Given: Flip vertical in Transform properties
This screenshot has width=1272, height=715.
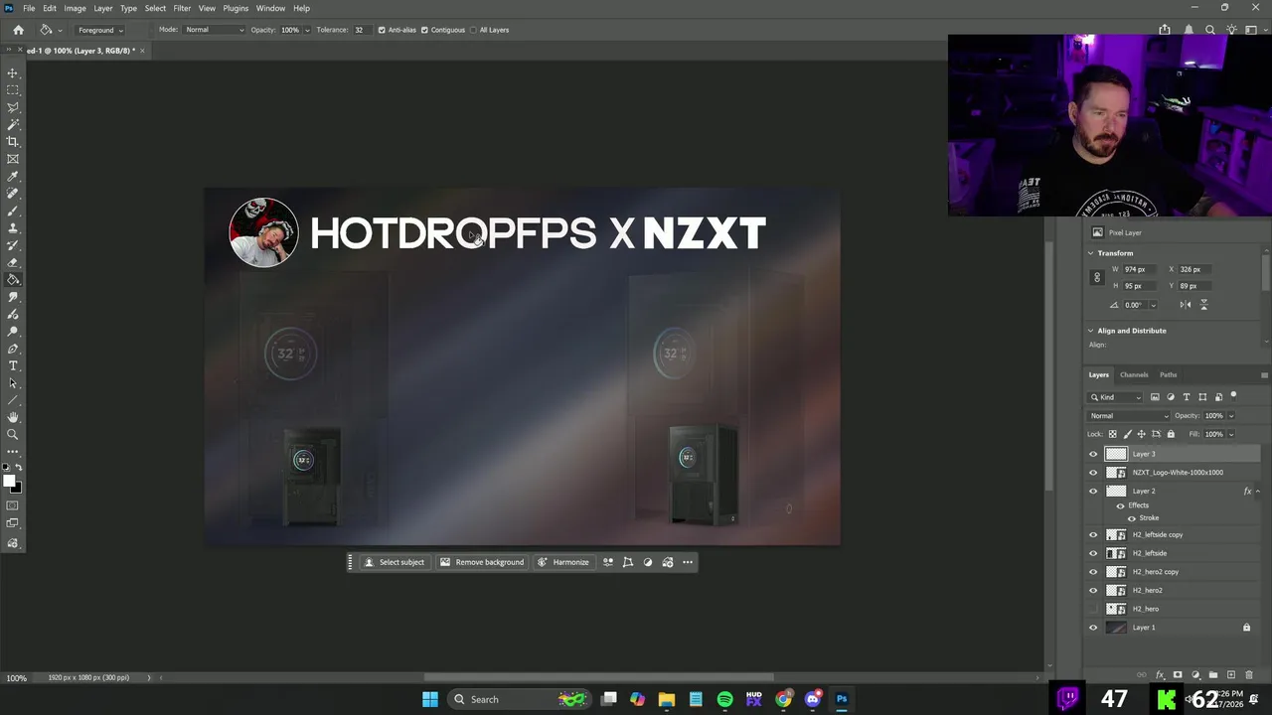Looking at the screenshot, I should (x=1203, y=305).
